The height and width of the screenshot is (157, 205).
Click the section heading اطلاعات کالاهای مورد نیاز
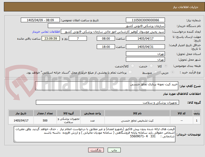[x=182, y=94]
